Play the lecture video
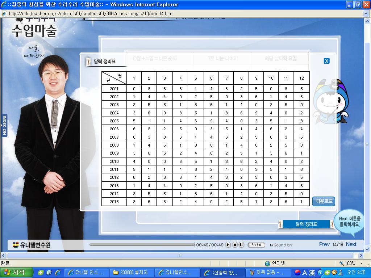This screenshot has width=371, height=278. click(228, 245)
